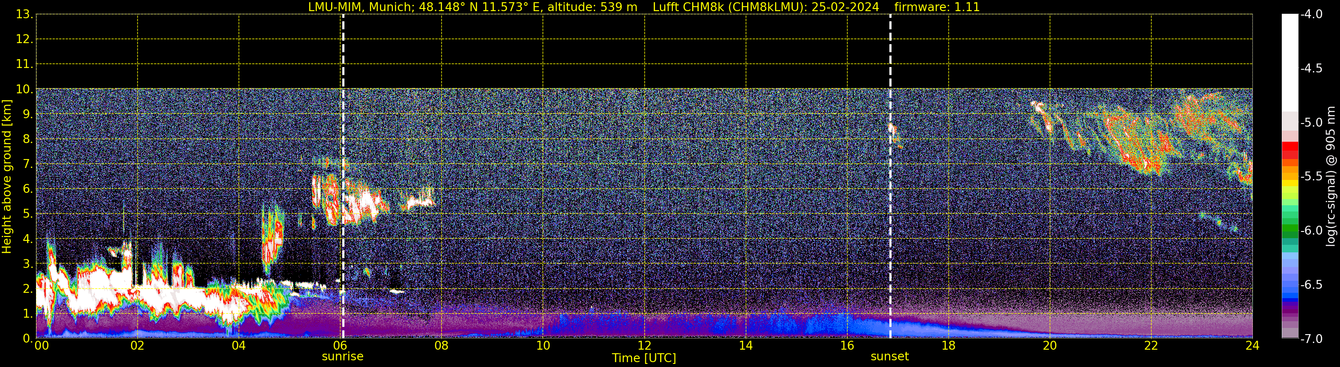Click the x-axis tick label '18'
Viewport: 1340px width, 367px height.
(x=948, y=346)
